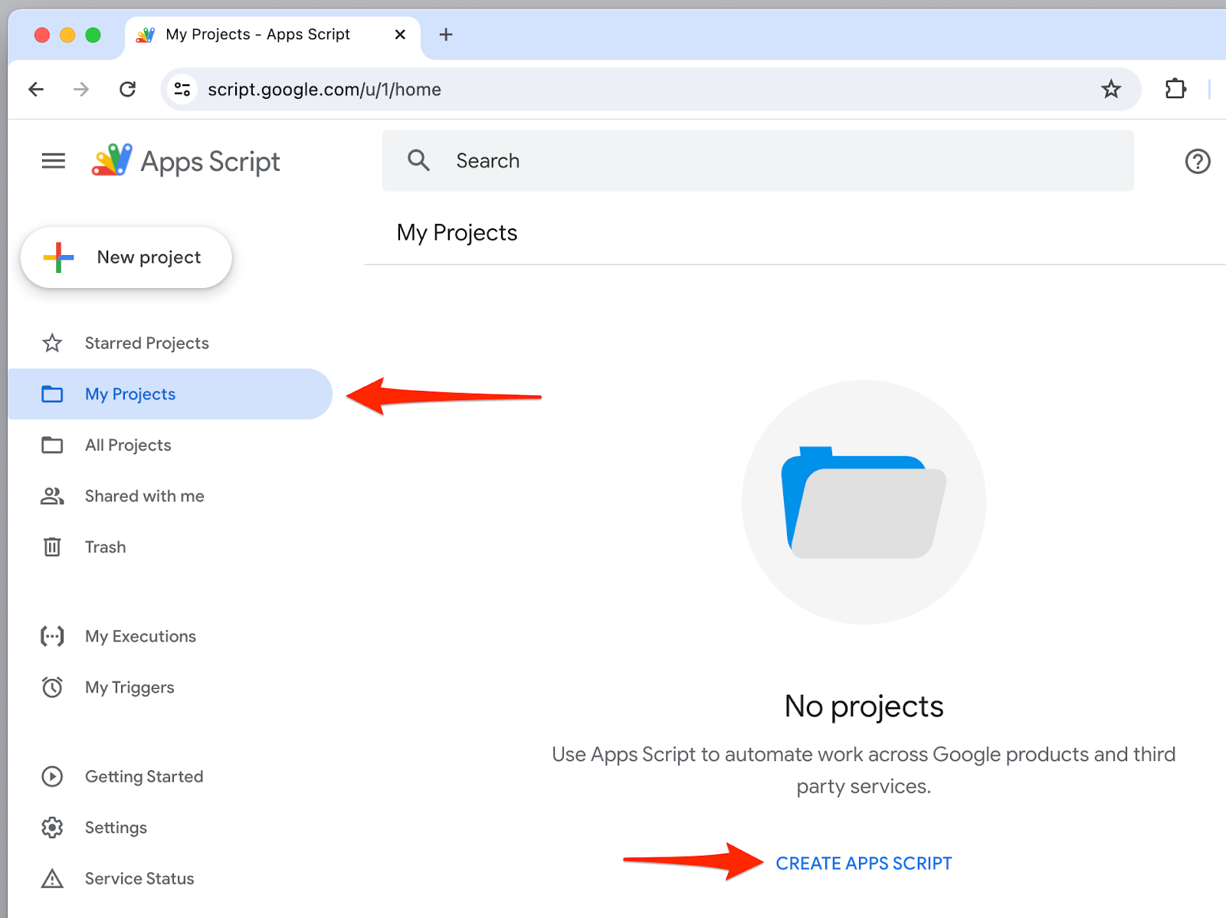Click the Apps Script title text
Screen dimensions: 1226x918
point(211,162)
